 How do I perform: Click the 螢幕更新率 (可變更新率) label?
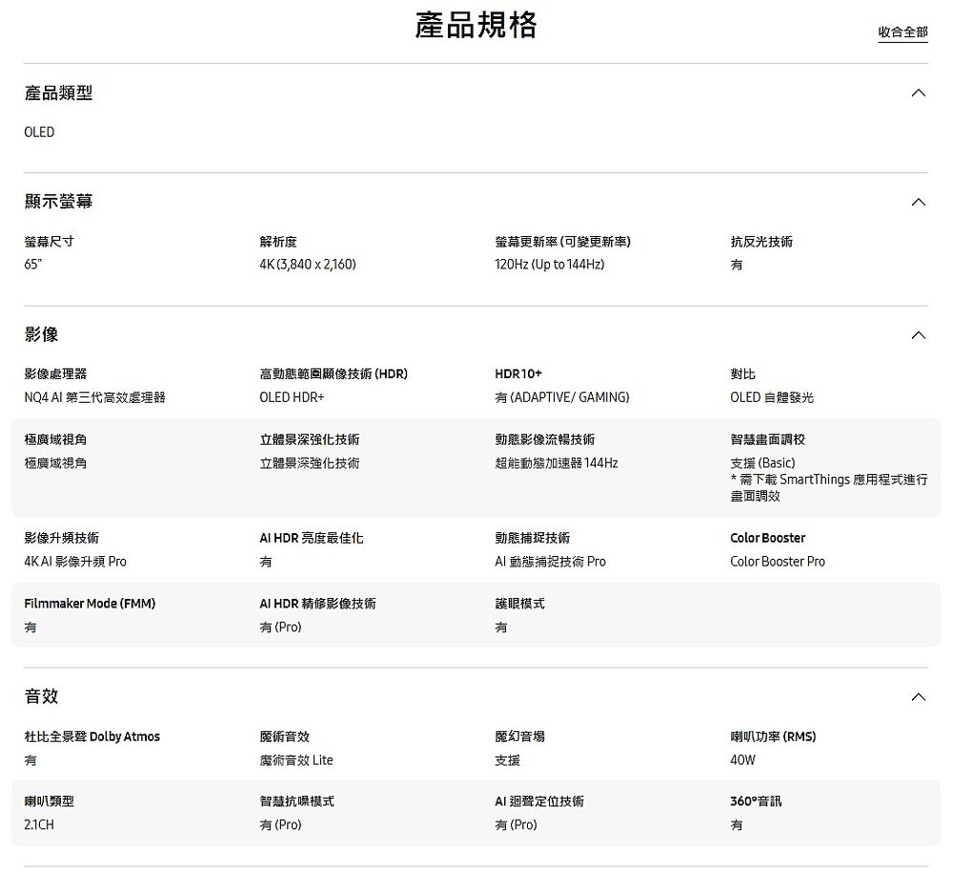coord(563,242)
